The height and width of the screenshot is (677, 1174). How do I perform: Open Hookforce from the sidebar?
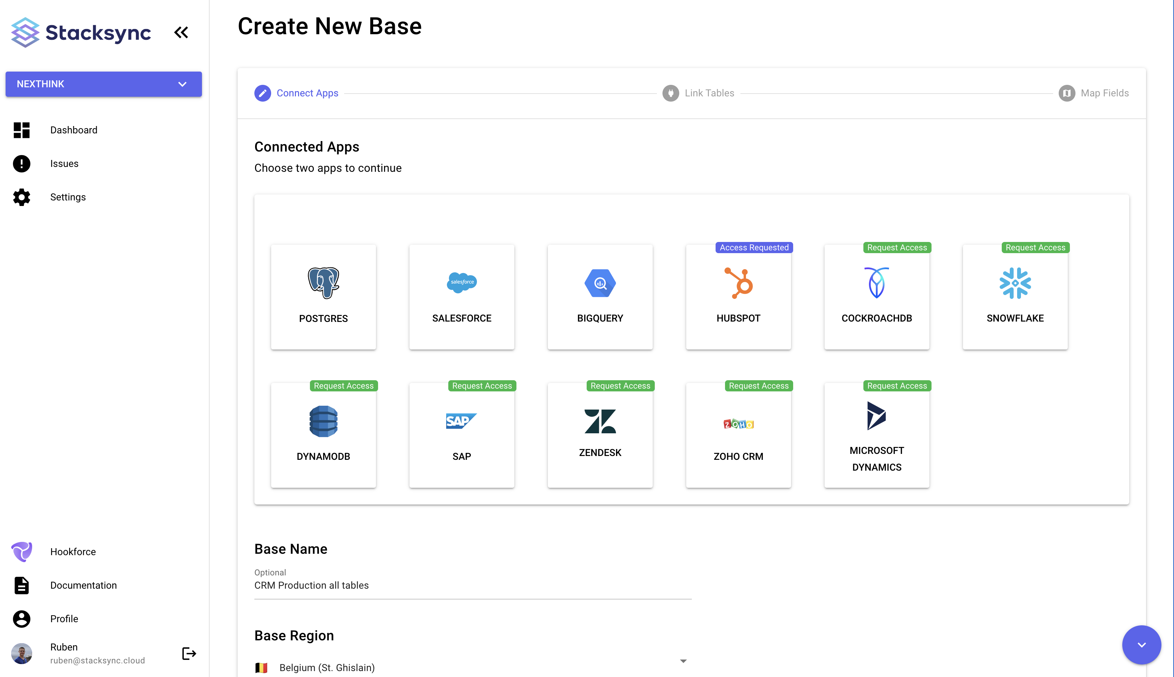[73, 551]
